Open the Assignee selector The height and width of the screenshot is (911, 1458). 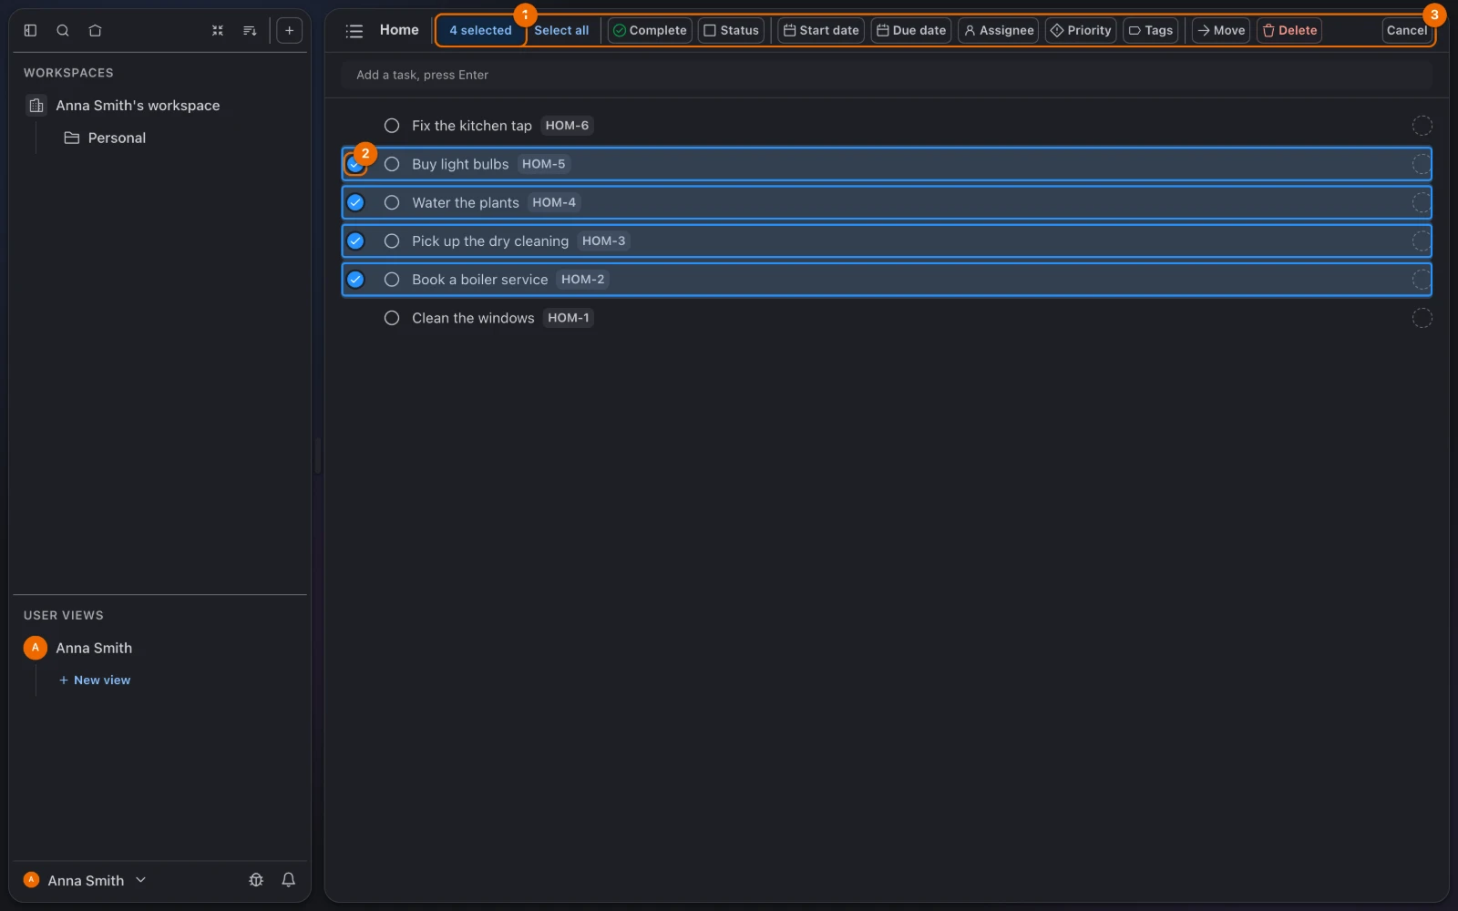point(999,30)
